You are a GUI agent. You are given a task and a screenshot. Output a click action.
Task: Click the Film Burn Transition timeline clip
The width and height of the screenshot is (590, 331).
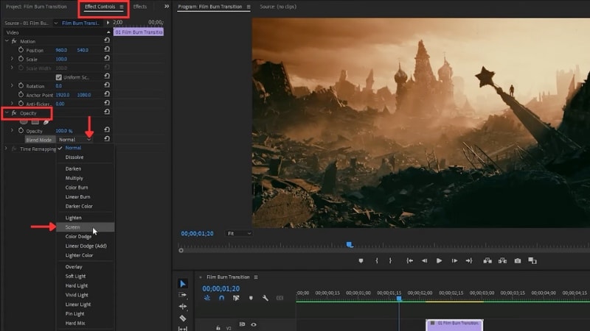(x=454, y=324)
